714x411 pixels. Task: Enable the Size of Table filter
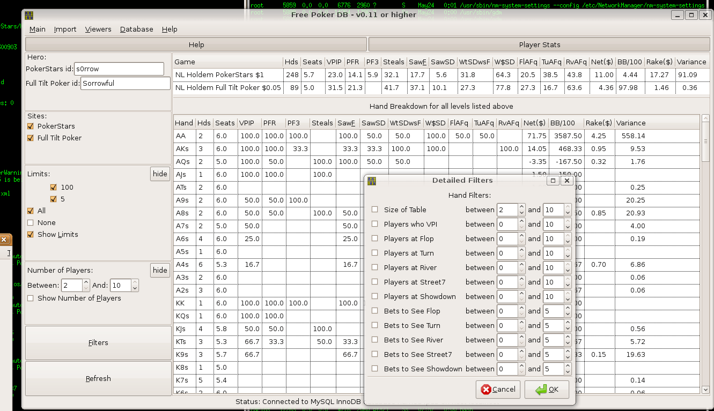[374, 210]
